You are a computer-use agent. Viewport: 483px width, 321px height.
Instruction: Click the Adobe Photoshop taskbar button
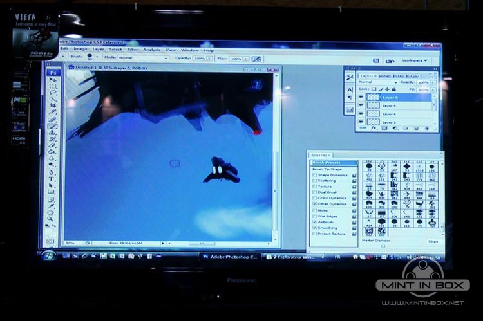pyautogui.click(x=230, y=257)
